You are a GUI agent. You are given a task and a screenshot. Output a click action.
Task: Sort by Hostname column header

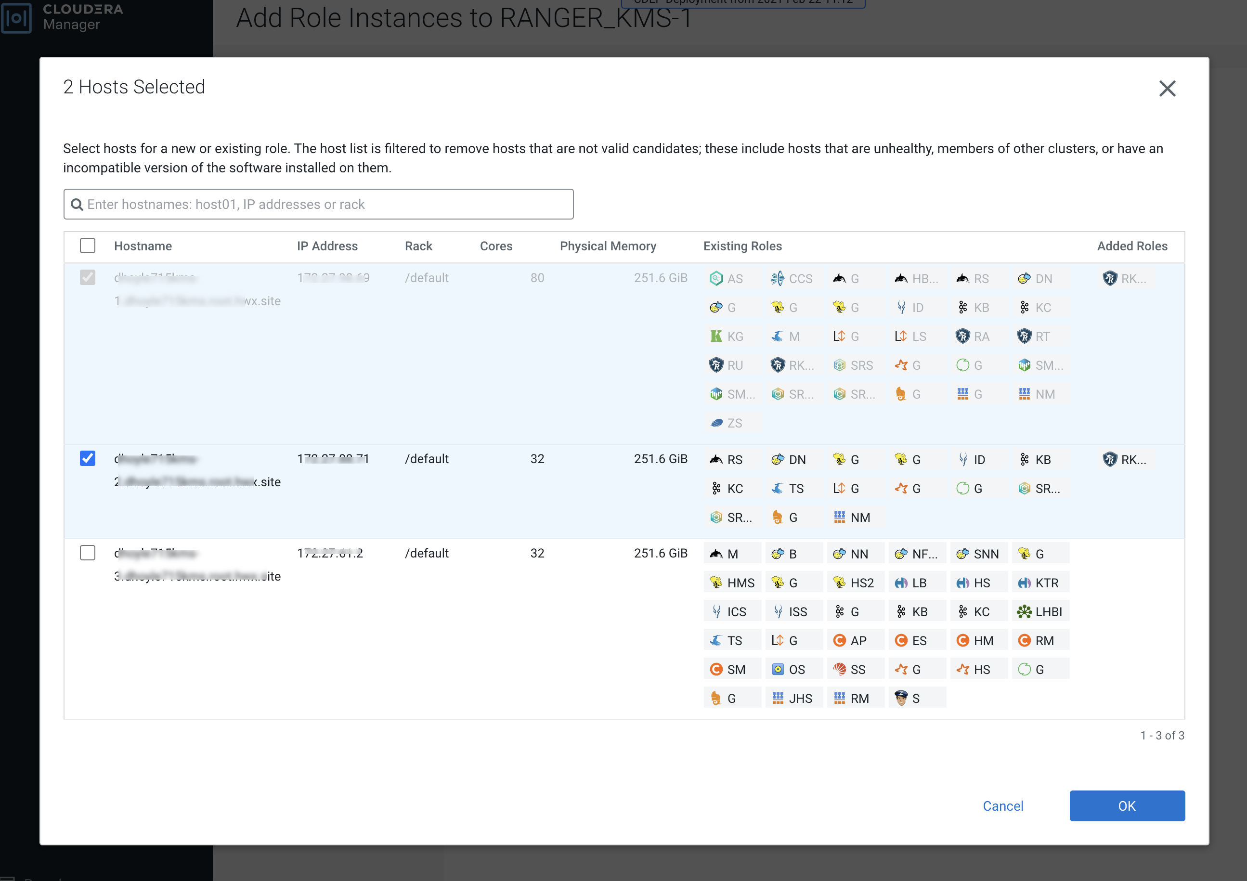143,246
